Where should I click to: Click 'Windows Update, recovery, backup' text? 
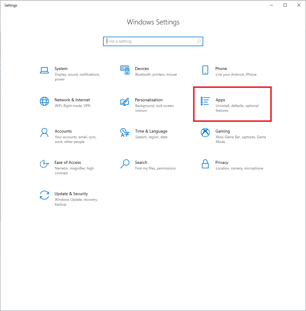tap(76, 202)
